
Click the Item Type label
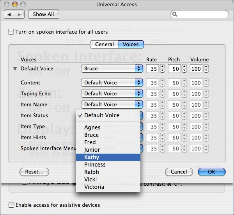(33, 127)
